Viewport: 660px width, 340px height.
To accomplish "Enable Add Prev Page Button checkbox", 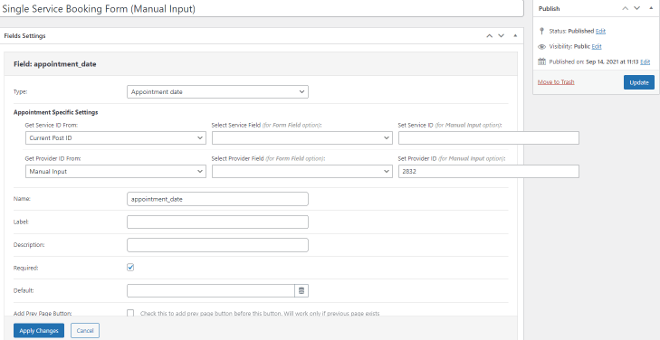I will point(130,313).
